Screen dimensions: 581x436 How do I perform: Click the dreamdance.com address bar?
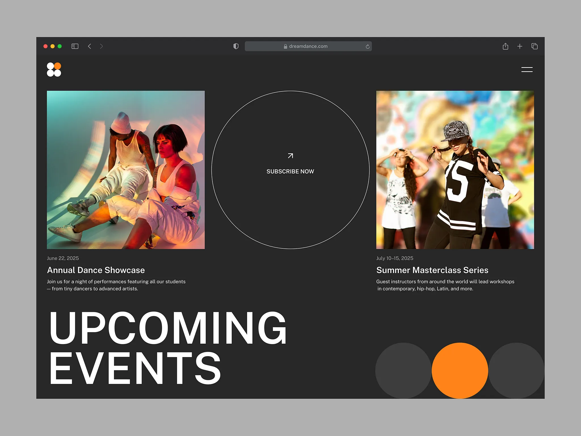pyautogui.click(x=308, y=46)
